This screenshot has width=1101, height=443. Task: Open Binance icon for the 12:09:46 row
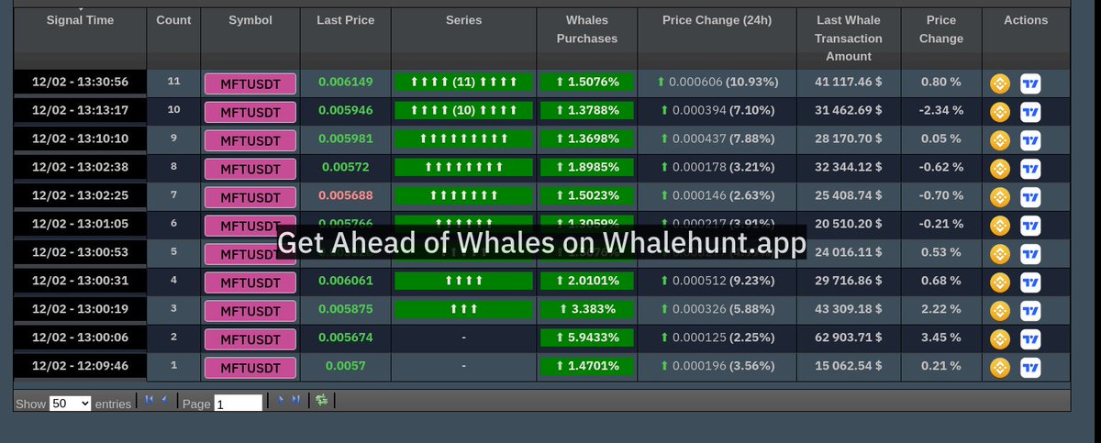(x=1000, y=368)
